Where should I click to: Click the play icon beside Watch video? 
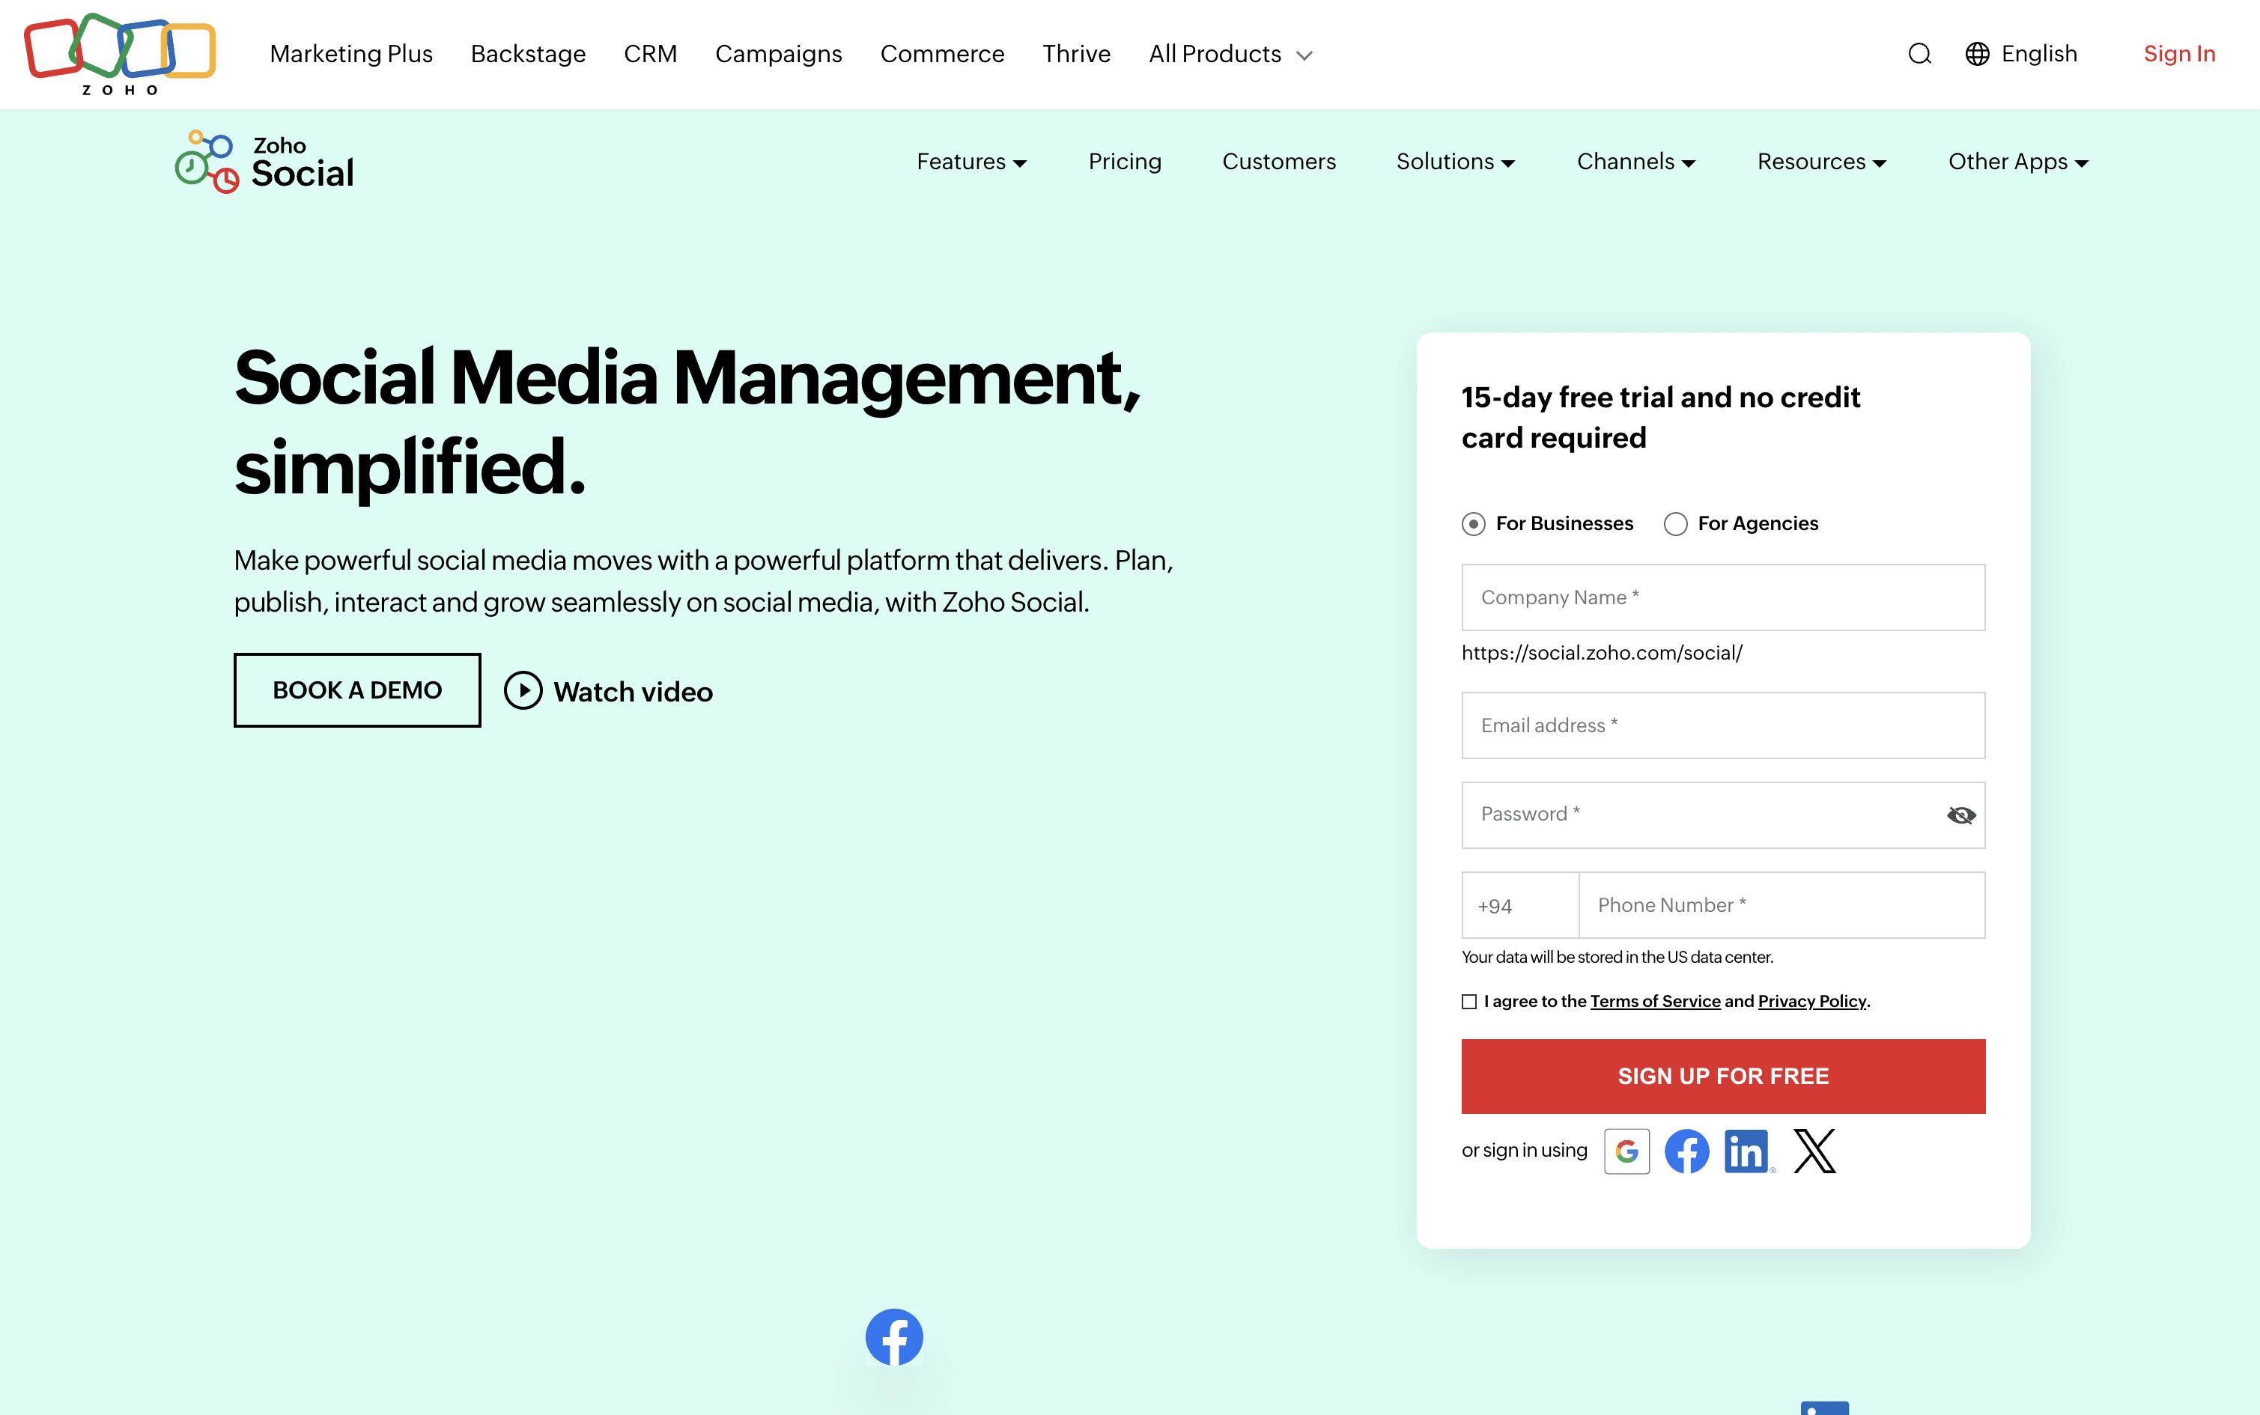[x=523, y=690]
